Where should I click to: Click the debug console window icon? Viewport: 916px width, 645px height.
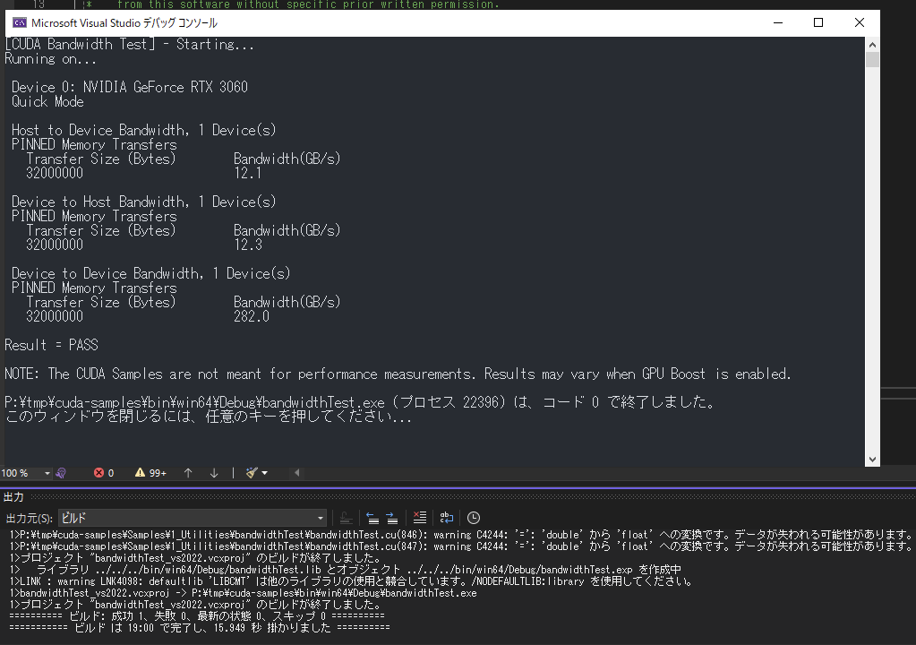tap(20, 22)
